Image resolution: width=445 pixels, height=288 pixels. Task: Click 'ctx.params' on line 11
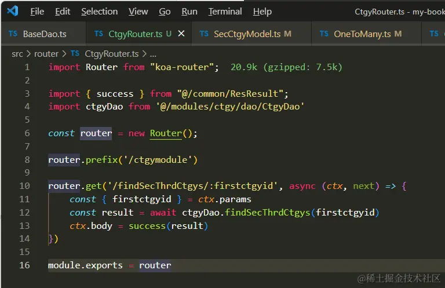[x=224, y=199]
